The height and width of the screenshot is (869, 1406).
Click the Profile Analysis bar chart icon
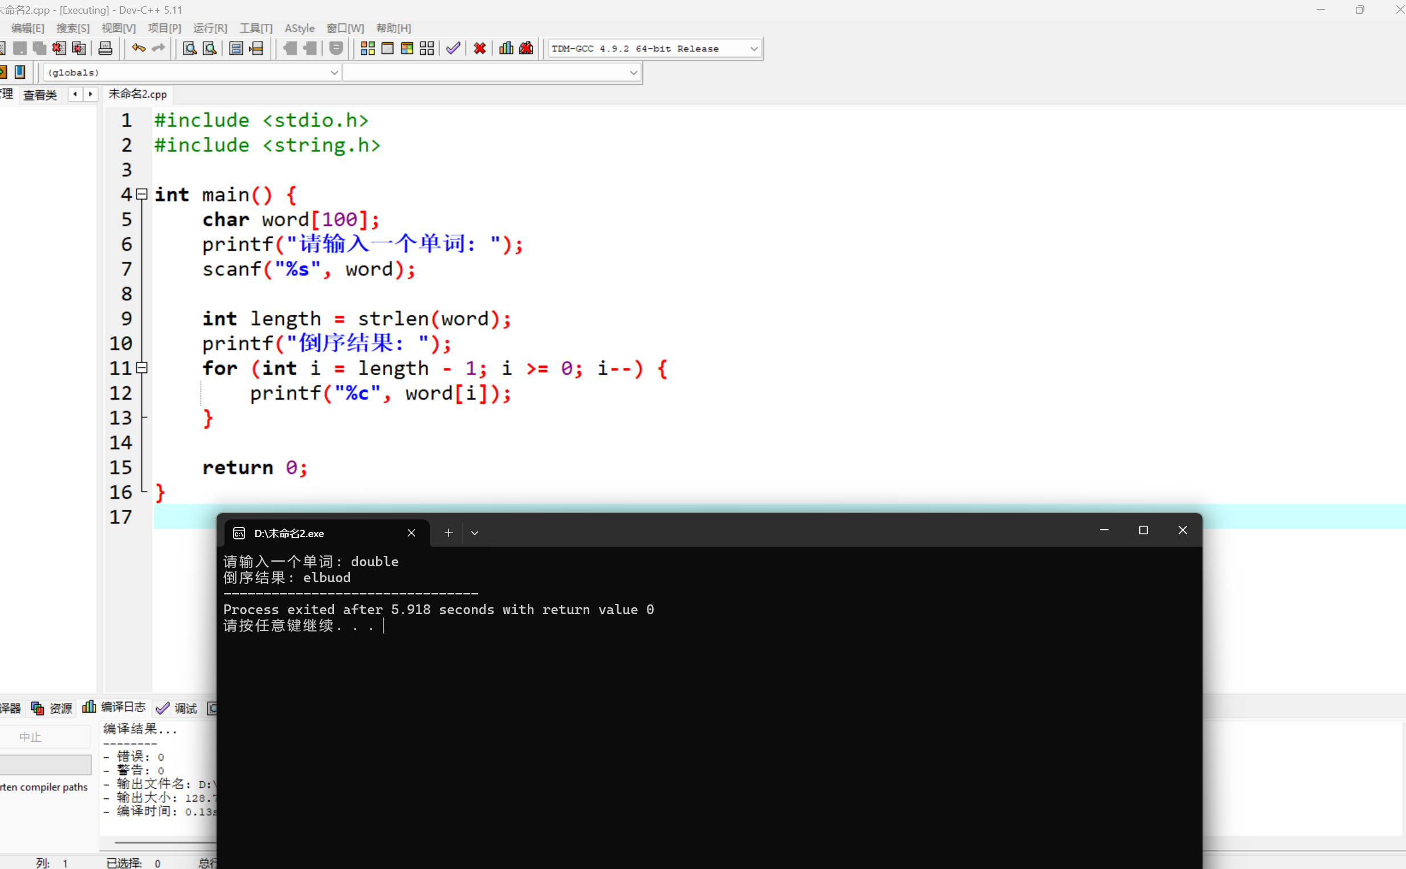[506, 48]
